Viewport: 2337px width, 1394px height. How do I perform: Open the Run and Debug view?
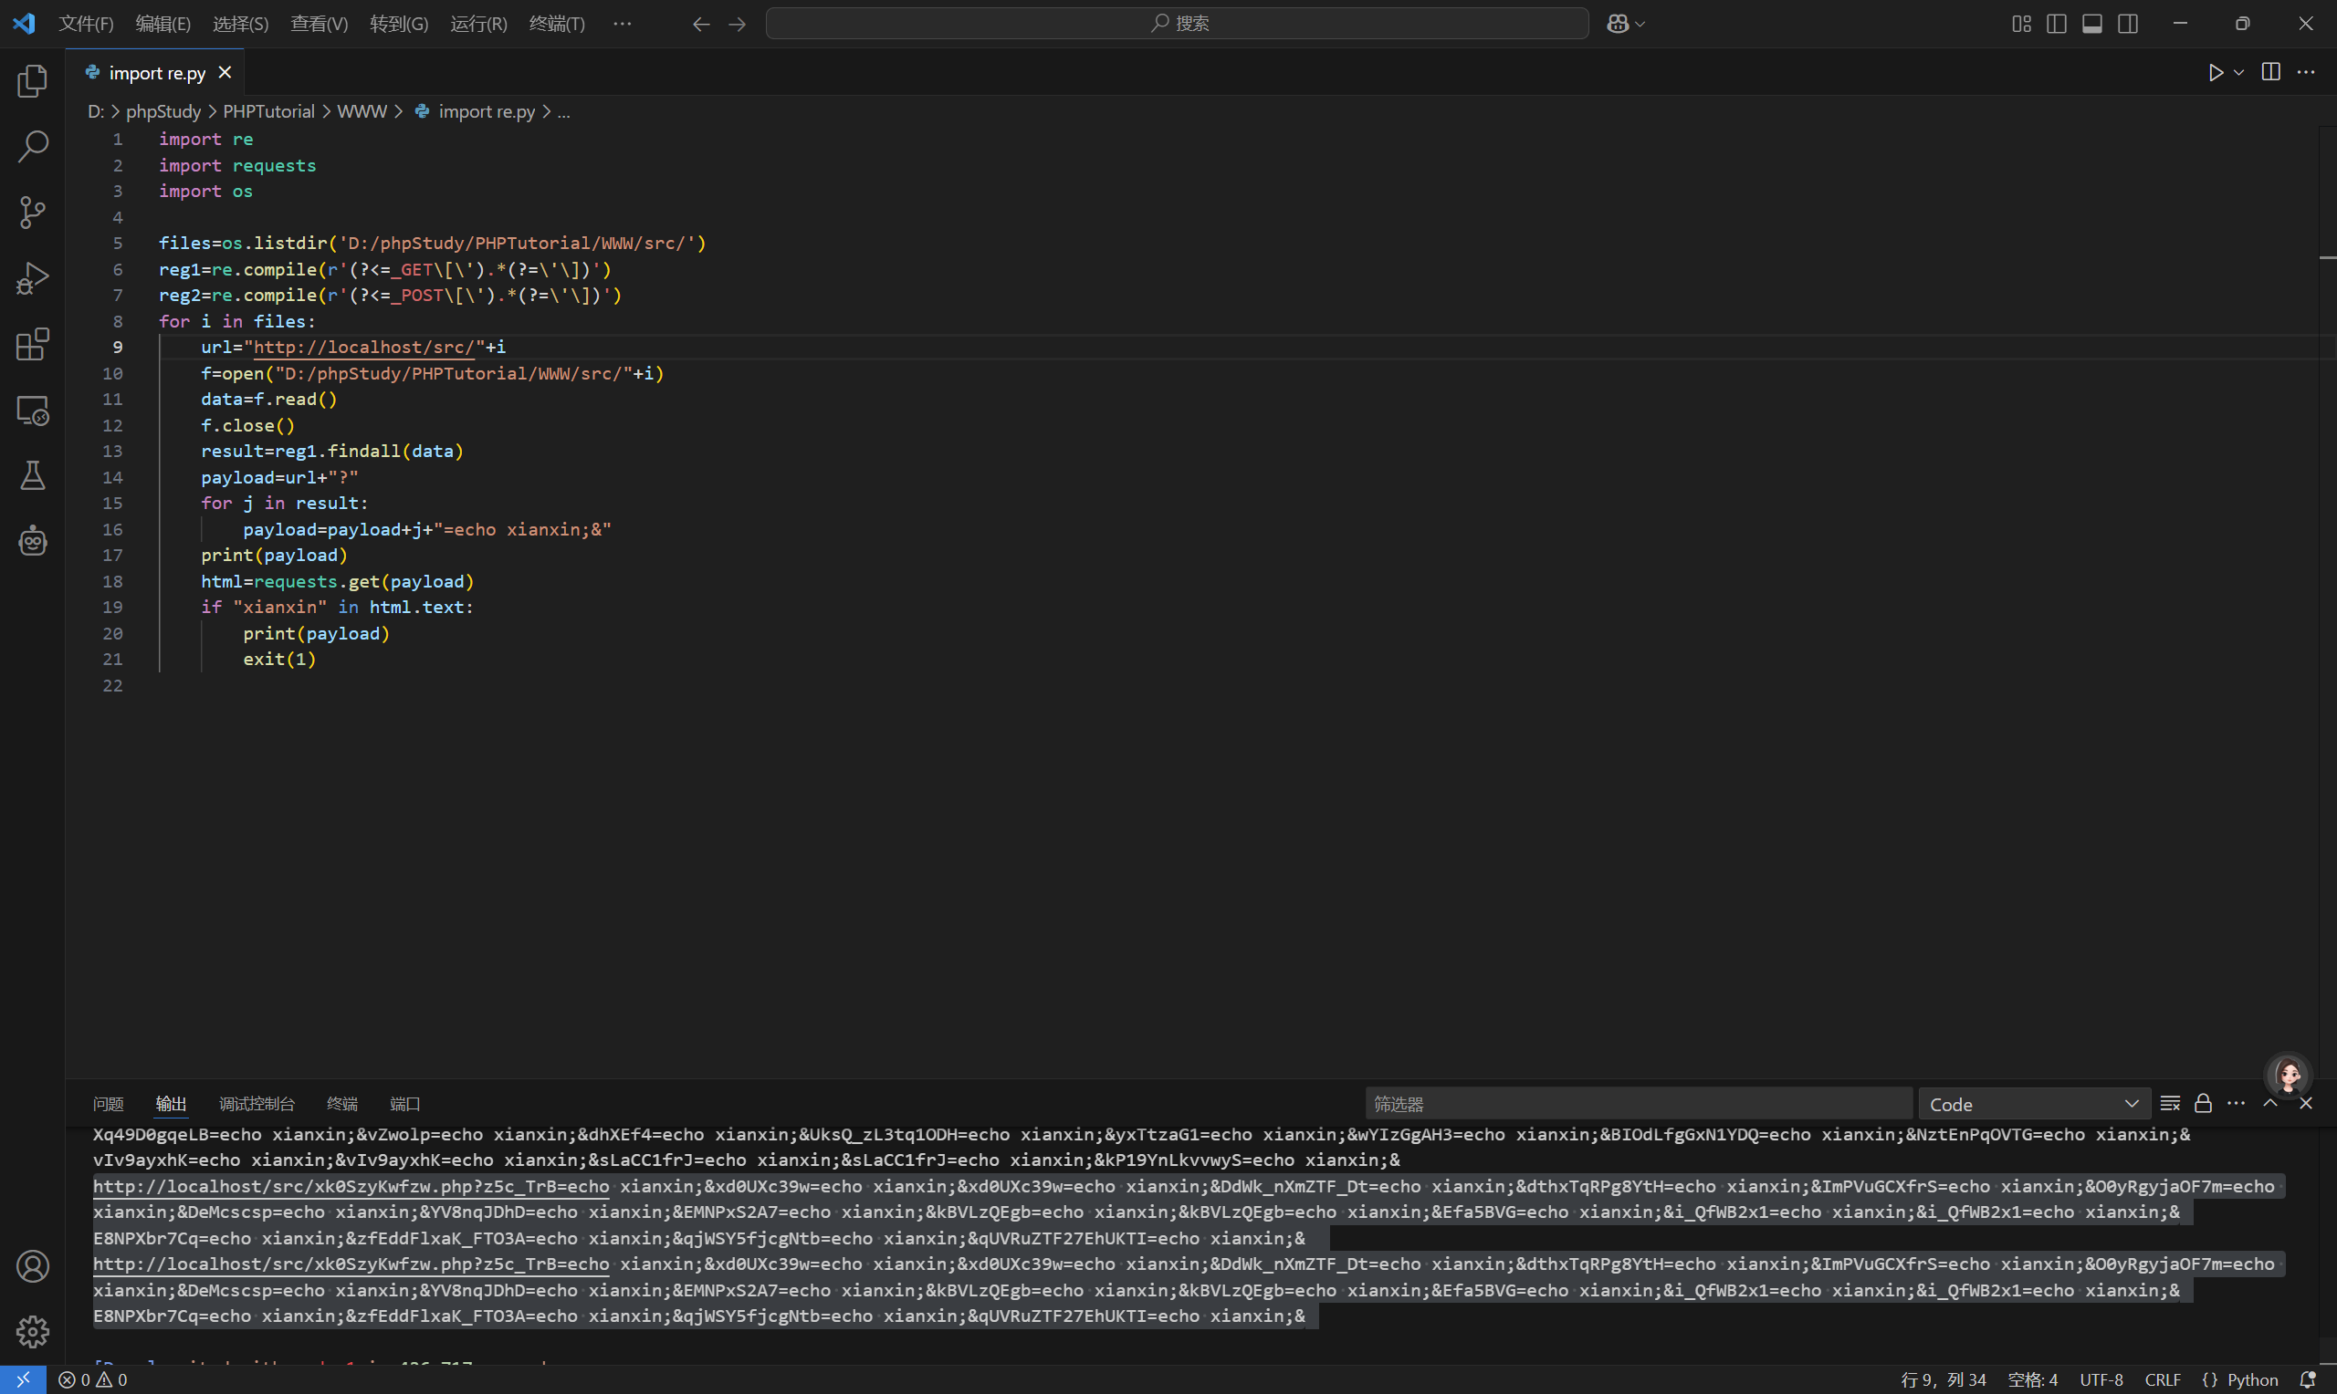pyautogui.click(x=33, y=278)
